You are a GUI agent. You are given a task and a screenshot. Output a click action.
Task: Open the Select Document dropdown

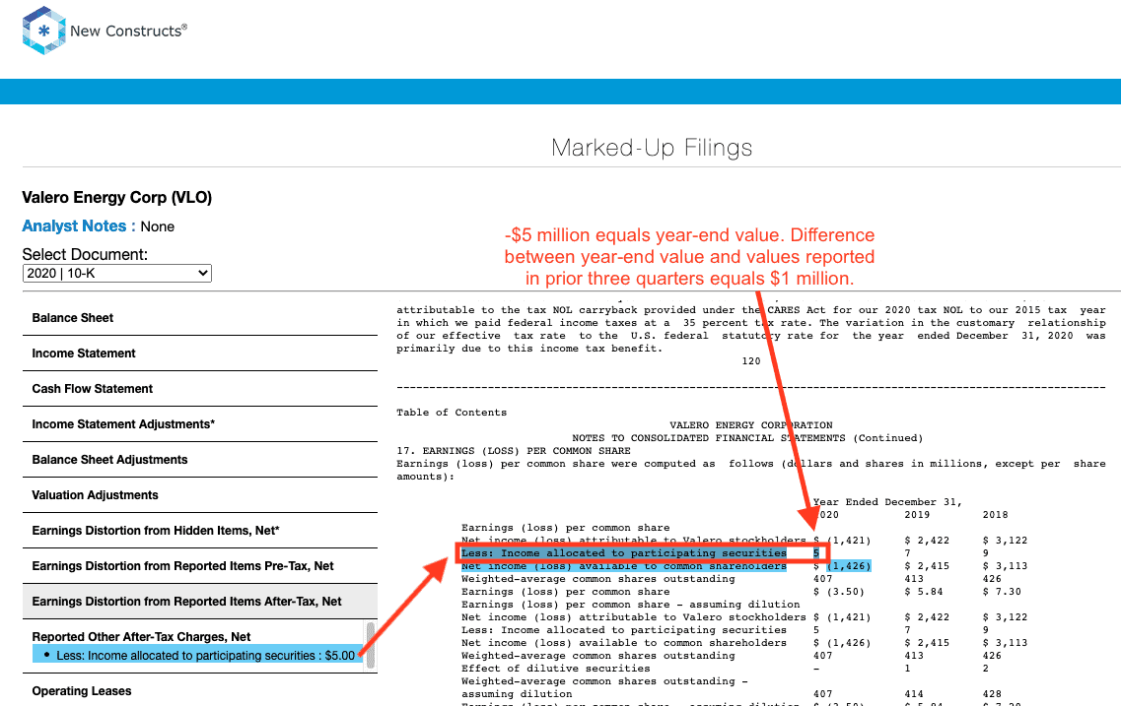coord(117,273)
